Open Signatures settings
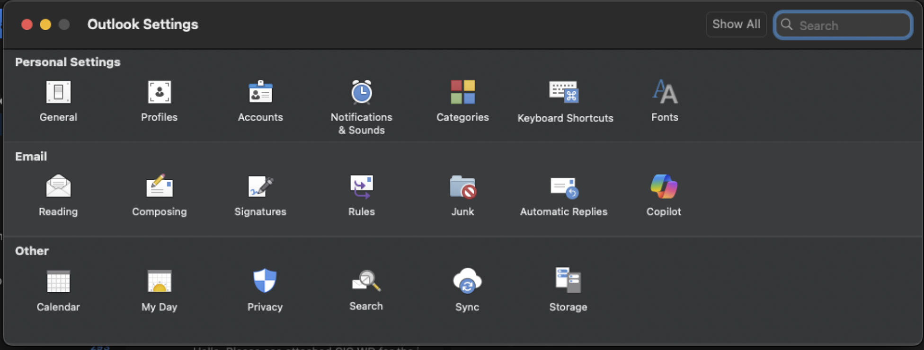Viewport: 924px width, 350px height. coord(260,195)
